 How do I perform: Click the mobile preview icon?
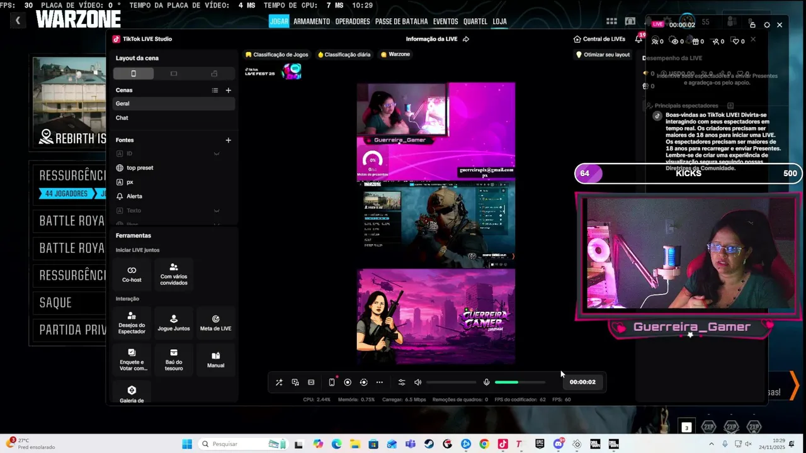(x=332, y=383)
